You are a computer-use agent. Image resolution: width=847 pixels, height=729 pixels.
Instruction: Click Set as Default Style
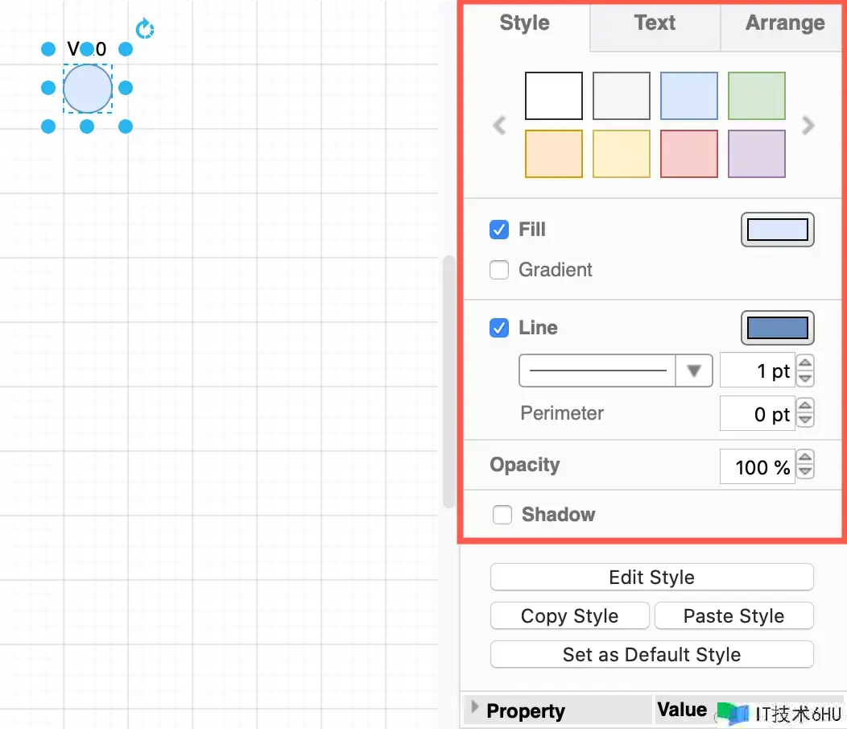coord(651,655)
